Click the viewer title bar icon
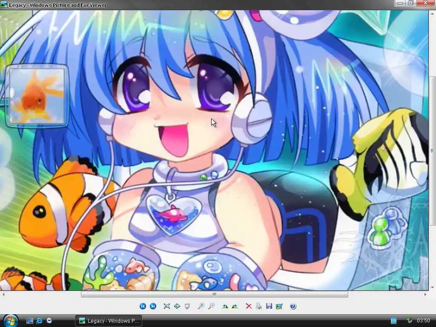The width and height of the screenshot is (436, 327). (3, 4)
